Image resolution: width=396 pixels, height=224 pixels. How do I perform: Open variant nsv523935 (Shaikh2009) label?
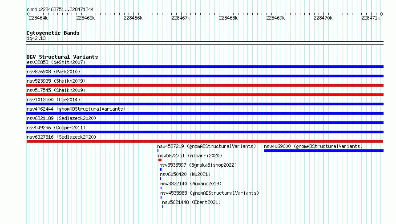click(56, 81)
